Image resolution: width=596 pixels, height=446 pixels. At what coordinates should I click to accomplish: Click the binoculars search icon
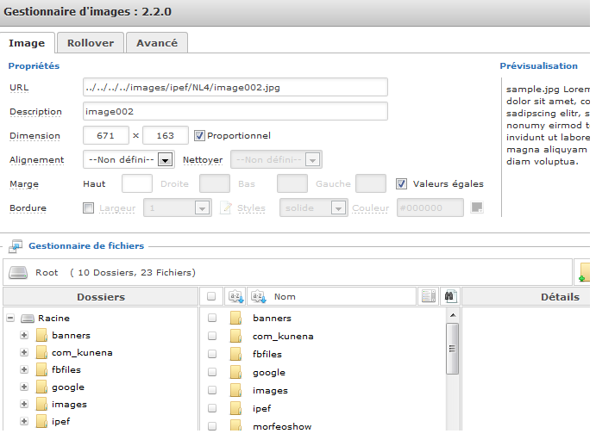[450, 296]
